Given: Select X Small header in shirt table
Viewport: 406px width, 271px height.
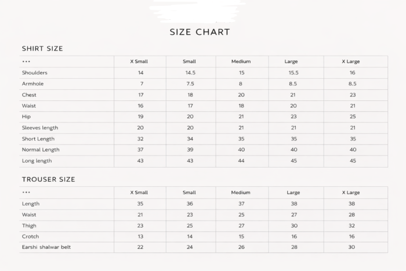Looking at the screenshot, I should 139,62.
